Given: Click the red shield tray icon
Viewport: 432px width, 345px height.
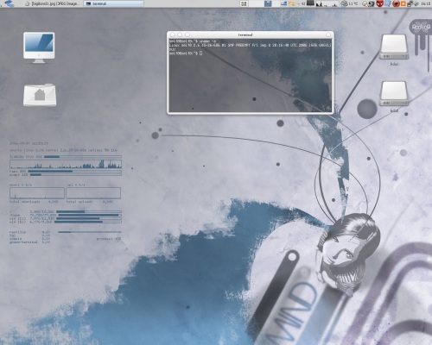Looking at the screenshot, I should (x=380, y=3).
